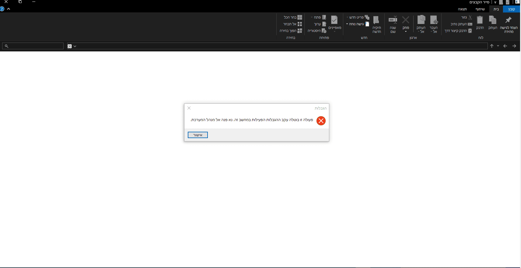Open the address bar history dropdown
The width and height of the screenshot is (521, 268).
(75, 46)
